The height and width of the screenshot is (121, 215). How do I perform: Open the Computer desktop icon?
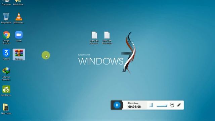6,2
